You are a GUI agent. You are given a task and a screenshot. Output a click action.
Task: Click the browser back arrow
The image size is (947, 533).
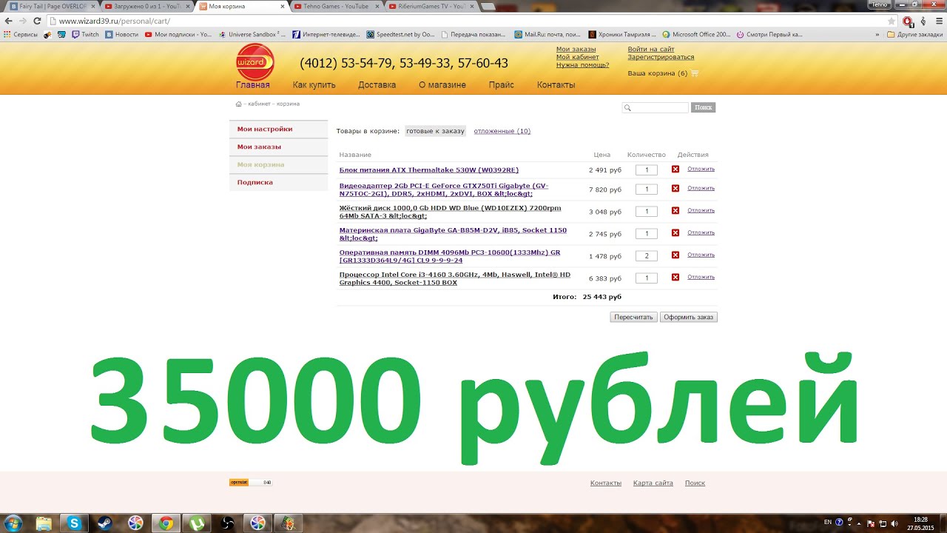(x=9, y=21)
